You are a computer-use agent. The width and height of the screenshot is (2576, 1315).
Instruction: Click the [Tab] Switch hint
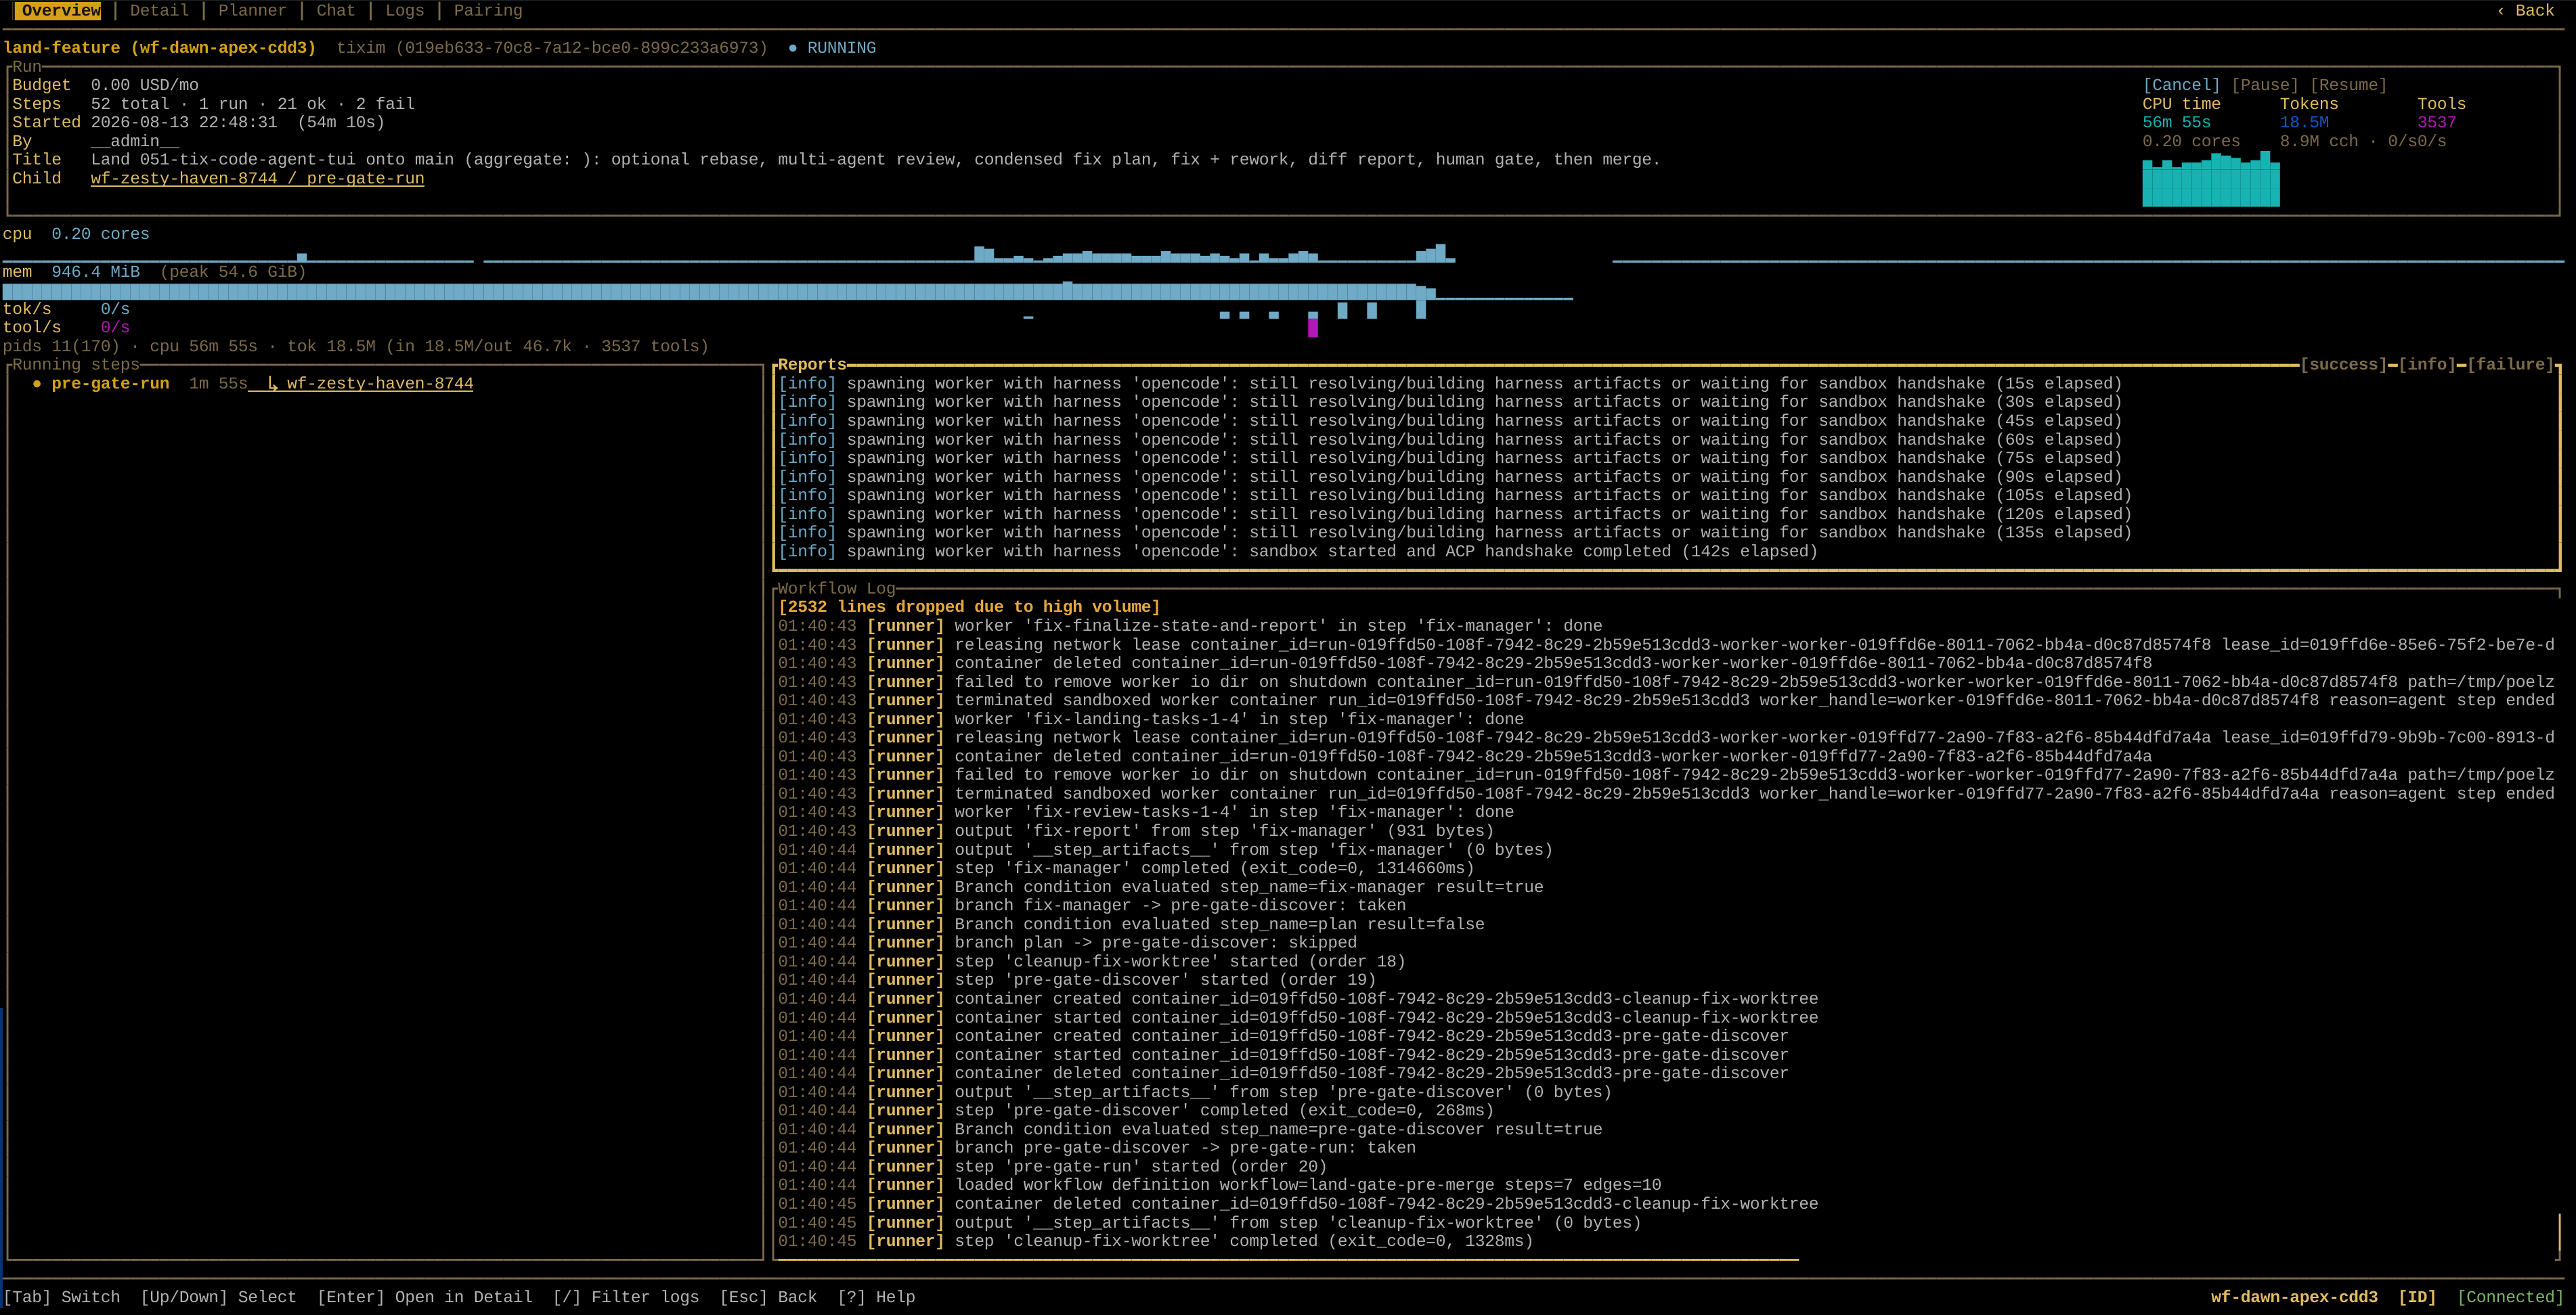pos(61,1297)
